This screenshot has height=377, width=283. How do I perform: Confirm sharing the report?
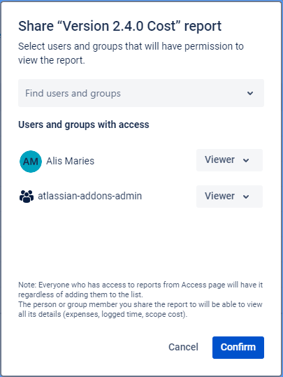238,348
